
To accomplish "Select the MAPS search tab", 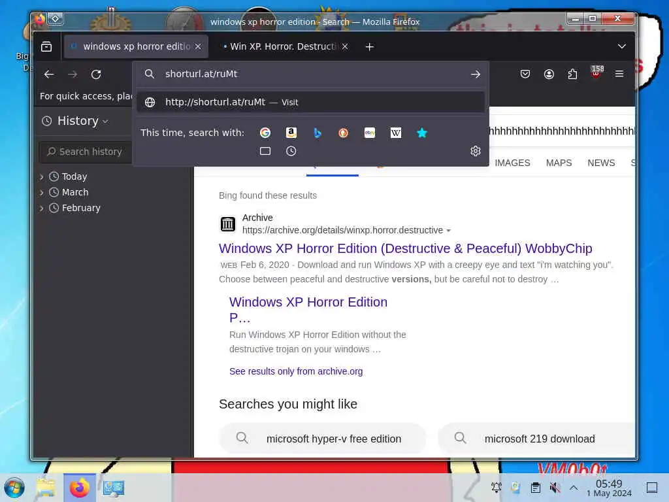I will click(559, 163).
